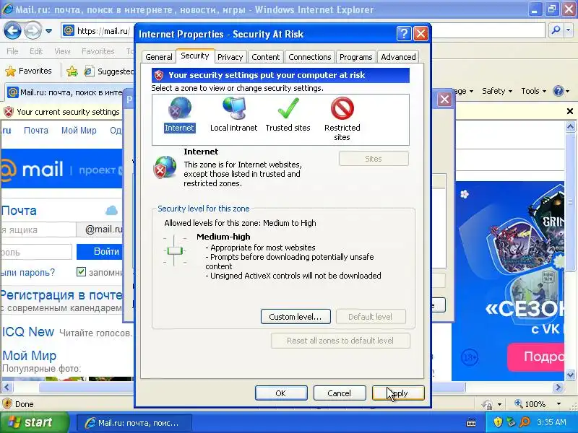578x433 pixels.
Task: Go to the Advanced tab
Action: click(398, 57)
